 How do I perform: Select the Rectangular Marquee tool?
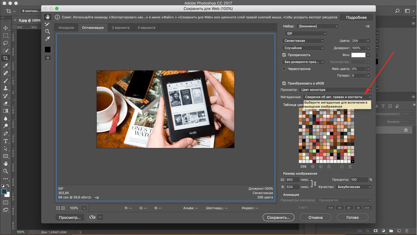pyautogui.click(x=5, y=36)
